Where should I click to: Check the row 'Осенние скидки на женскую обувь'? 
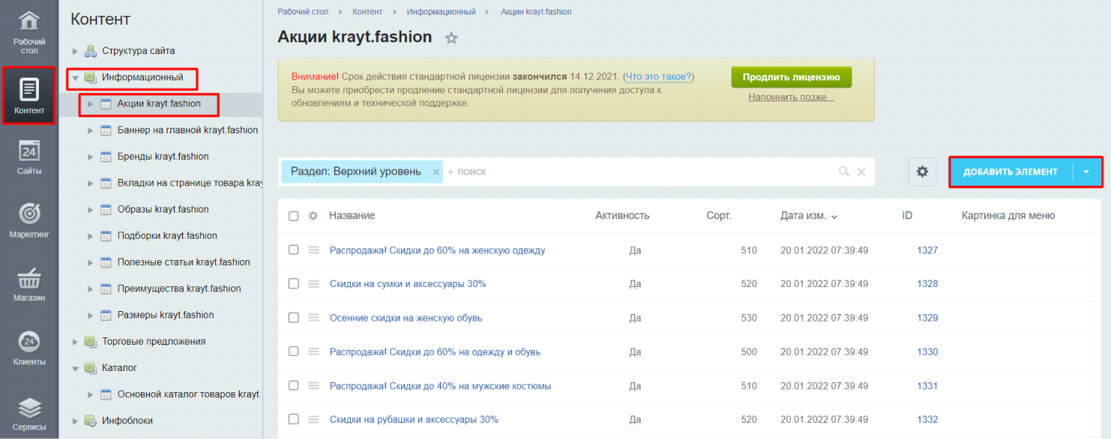coord(294,318)
